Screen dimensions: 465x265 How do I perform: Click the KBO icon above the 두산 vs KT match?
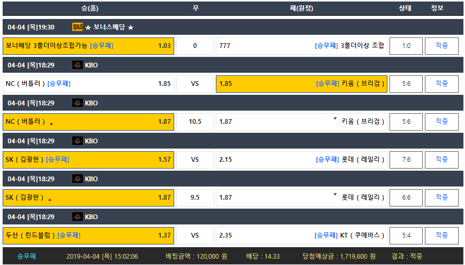(78, 217)
